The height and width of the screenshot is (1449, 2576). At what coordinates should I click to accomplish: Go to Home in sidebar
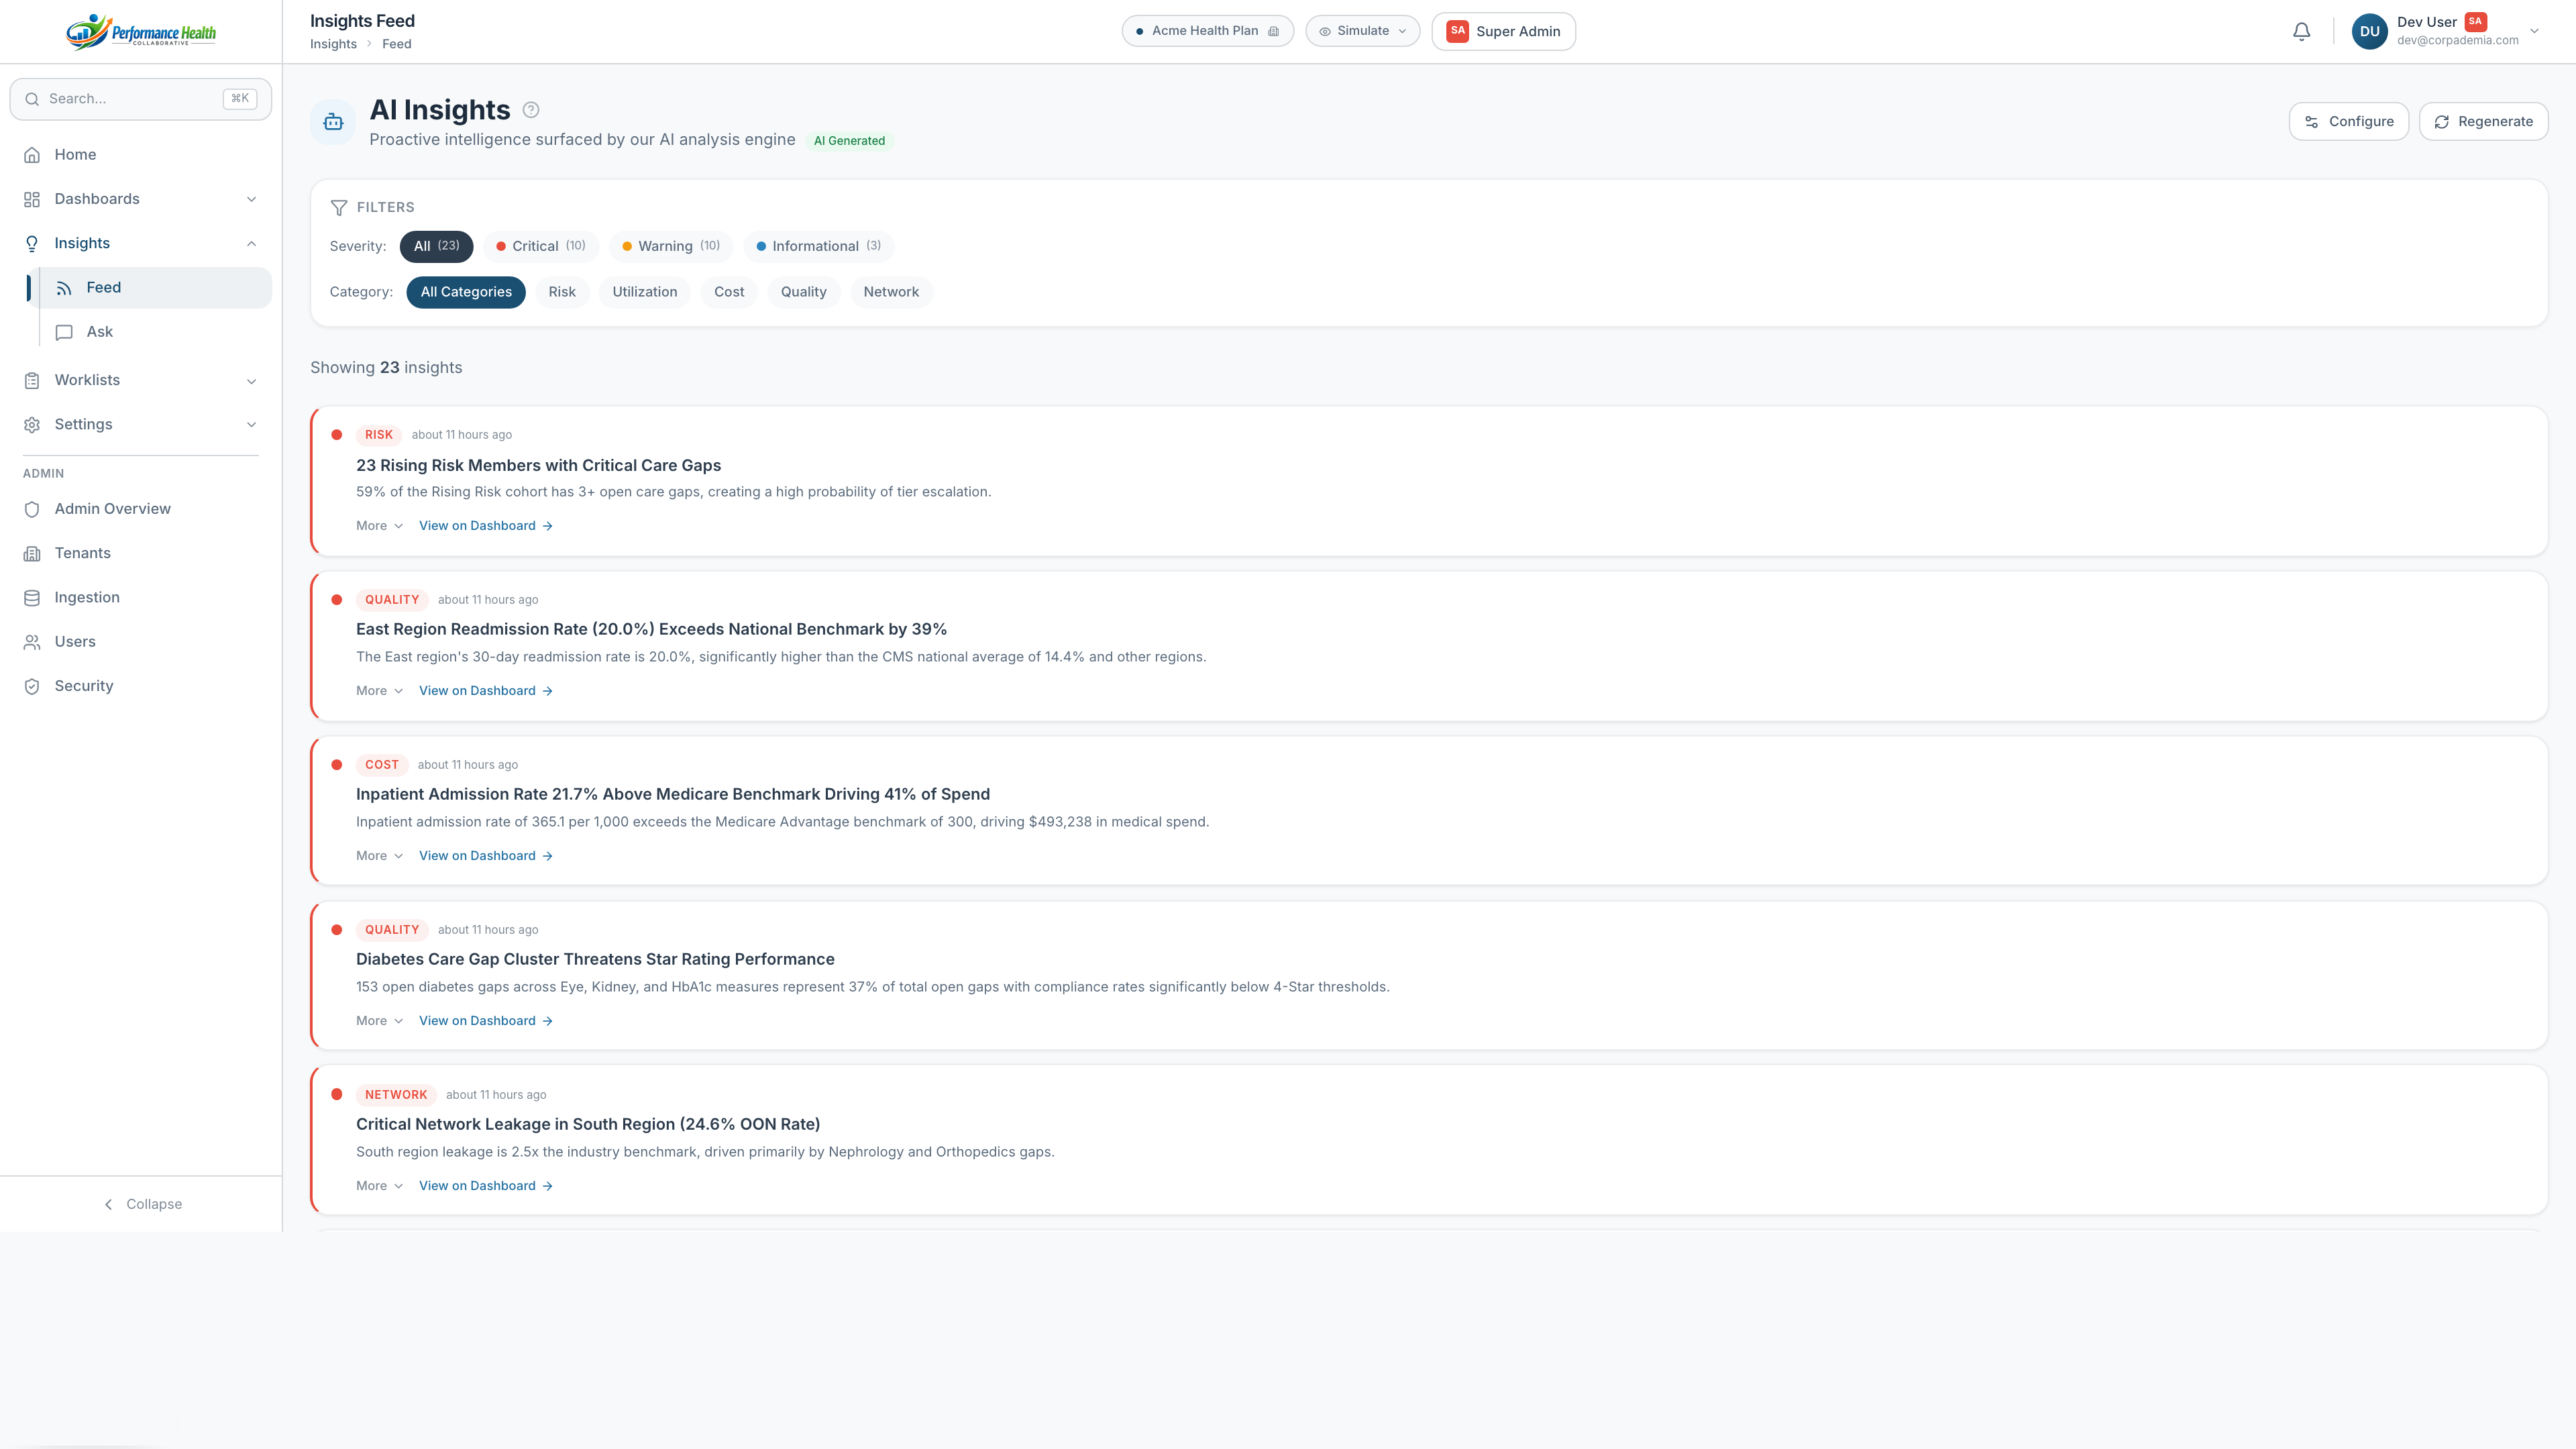tap(141, 155)
